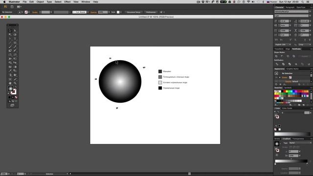The height and width of the screenshot is (176, 313).
Task: Open font family dropdown in Character panel
Action: click(x=310, y=12)
